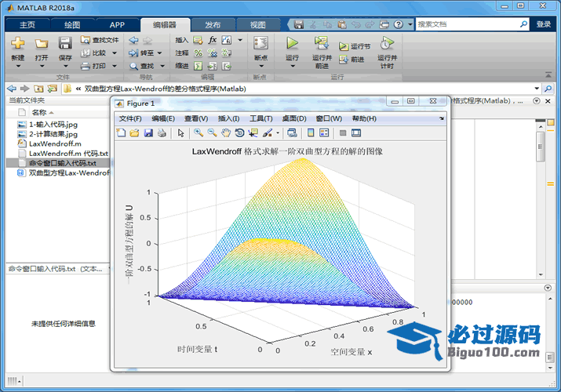The height and width of the screenshot is (392, 561).
Task: Click the Login (登录) button
Action: [x=543, y=24]
